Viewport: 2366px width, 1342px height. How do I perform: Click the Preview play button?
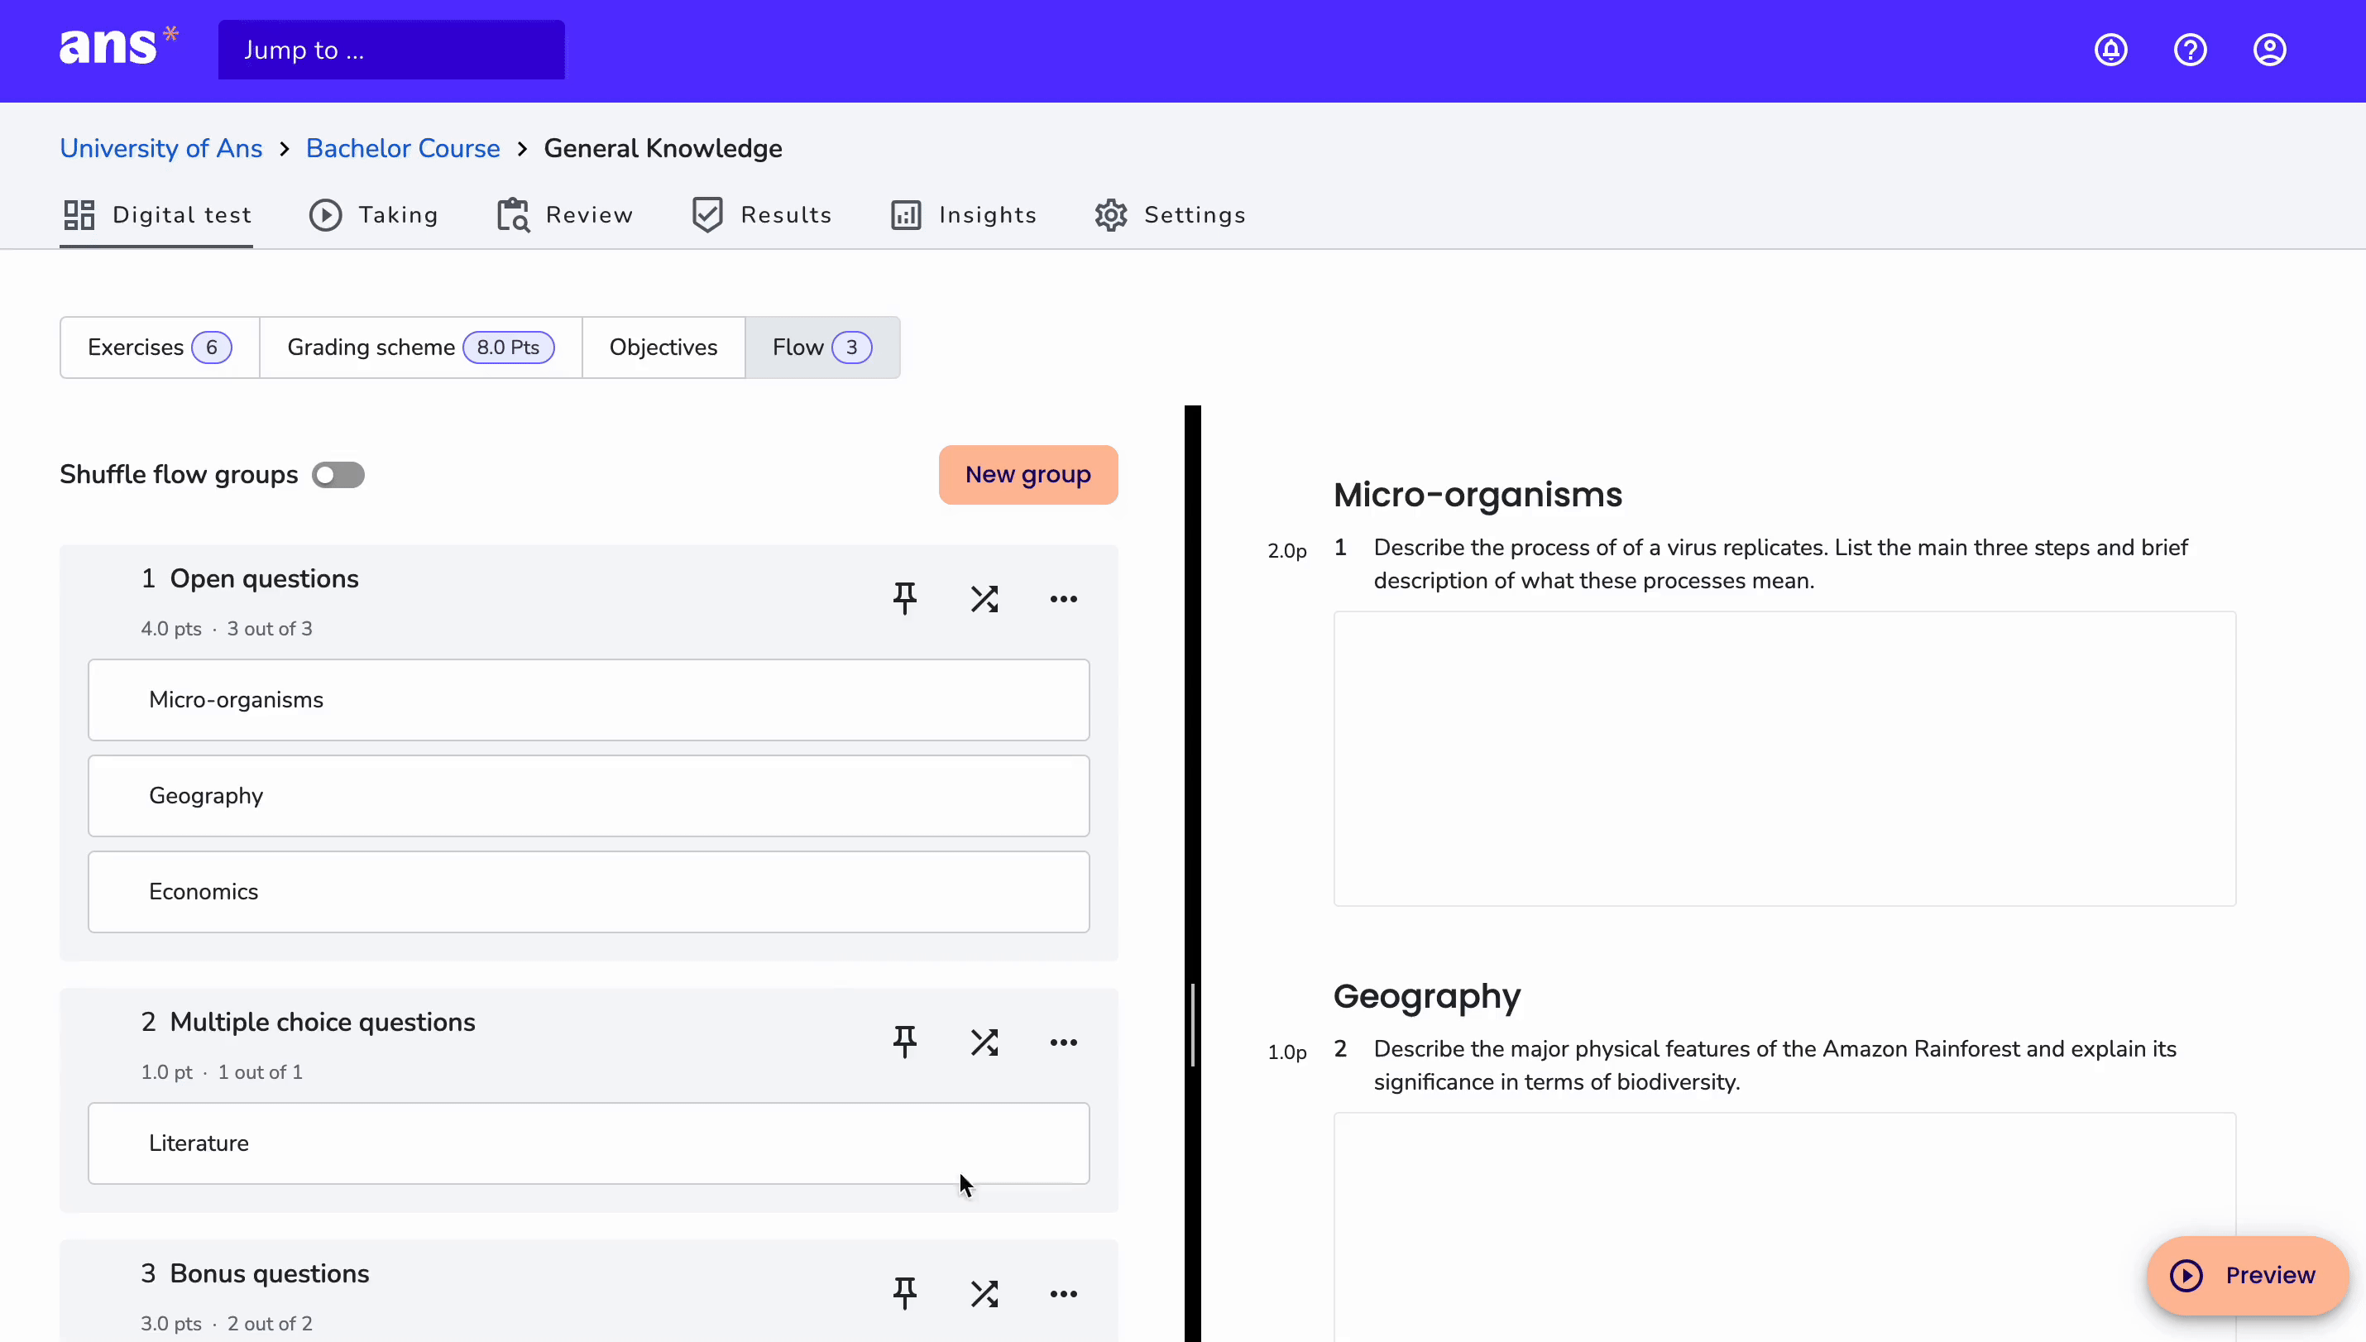pyautogui.click(x=2247, y=1276)
